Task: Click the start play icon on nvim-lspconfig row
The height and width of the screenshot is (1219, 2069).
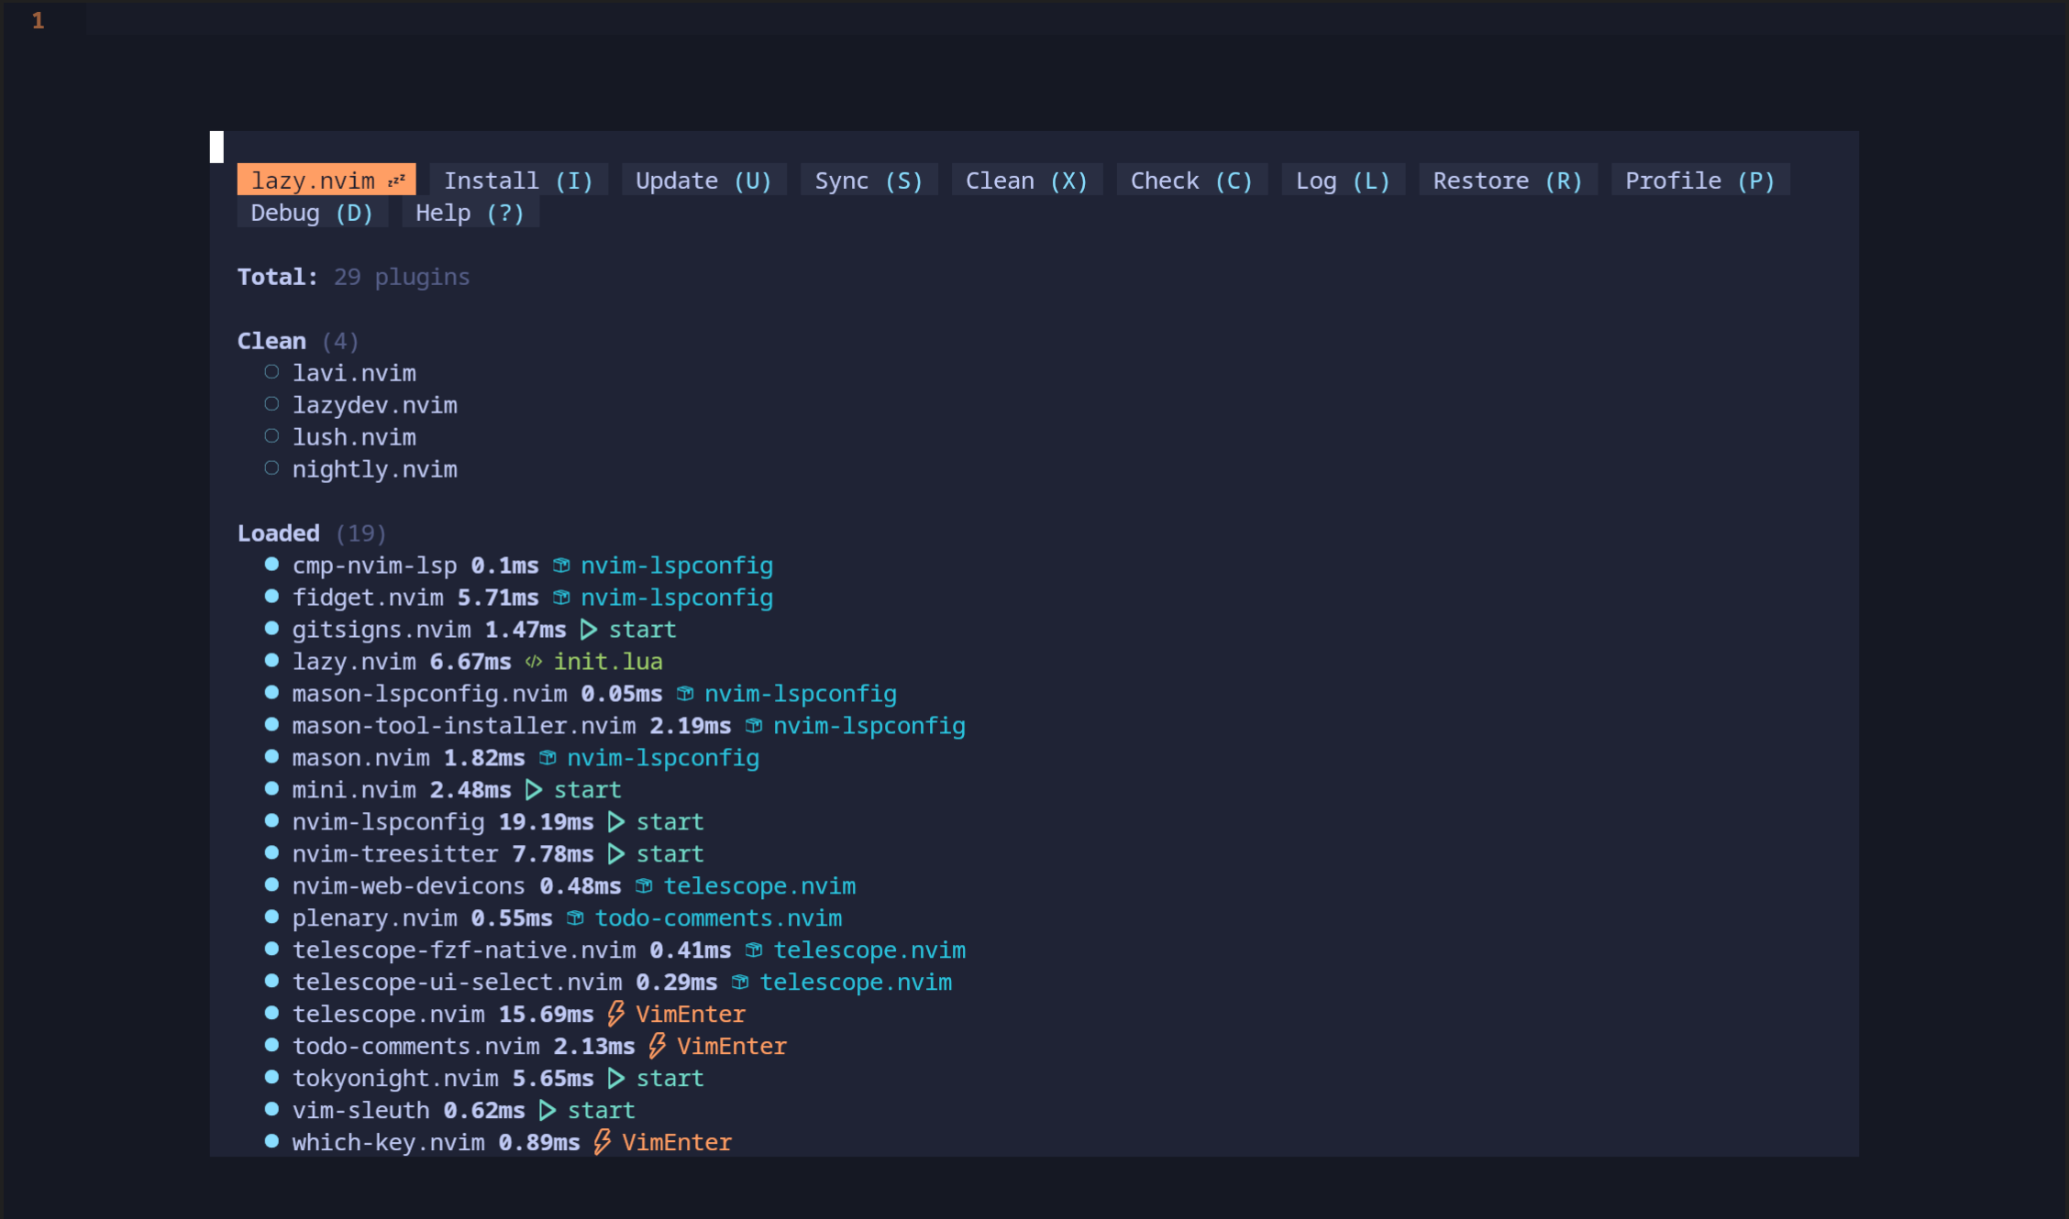Action: point(616,822)
